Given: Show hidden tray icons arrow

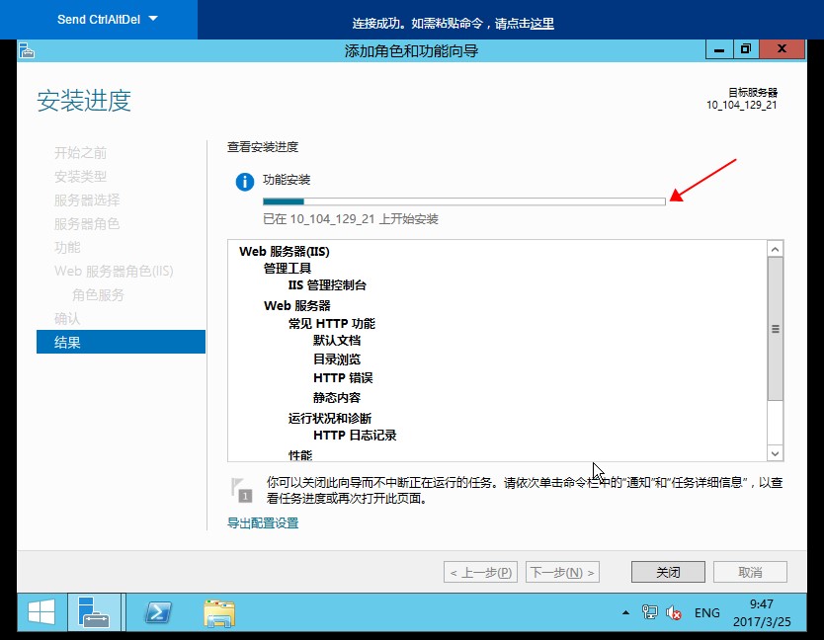Looking at the screenshot, I should pyautogui.click(x=625, y=612).
